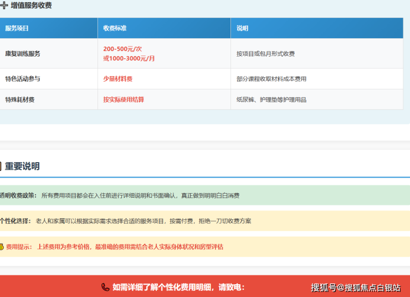Image resolution: width=410 pixels, height=297 pixels.
Task: Click the 如需详细了解个性化费用明细 banner text
Action: click(x=178, y=287)
